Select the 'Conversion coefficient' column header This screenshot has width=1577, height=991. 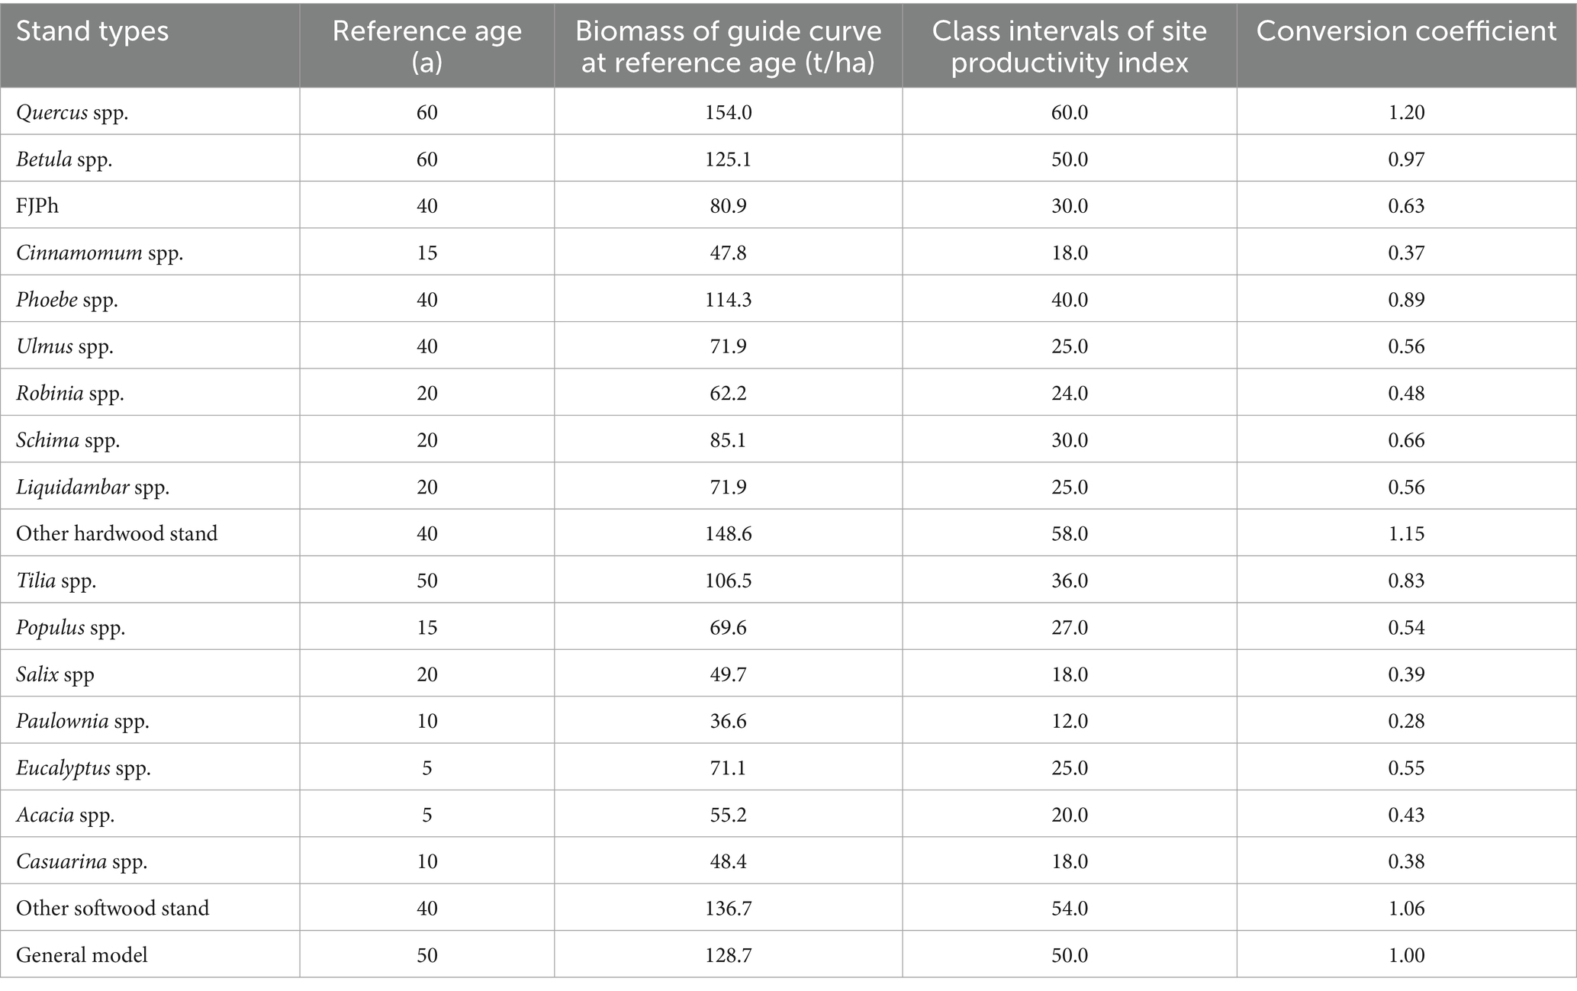(1405, 31)
